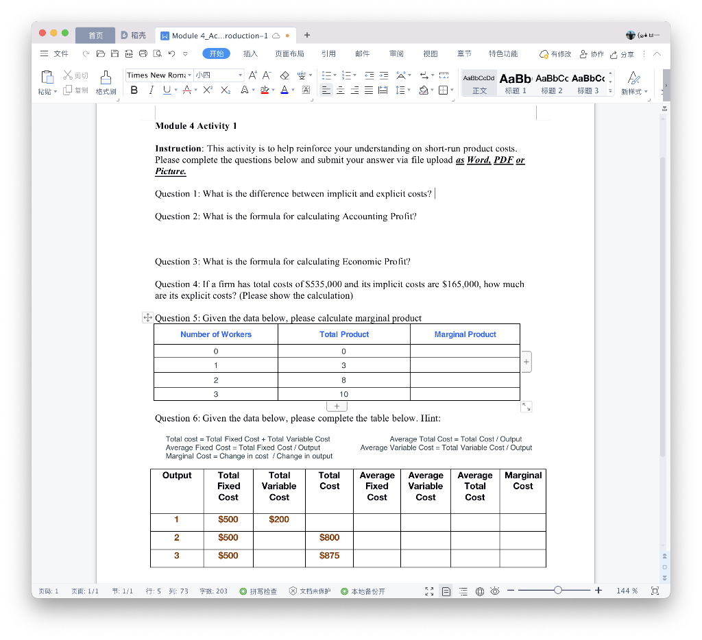Viewport: 702px width, 640px height.
Task: Increase font size with the A+ icon
Action: [x=253, y=75]
